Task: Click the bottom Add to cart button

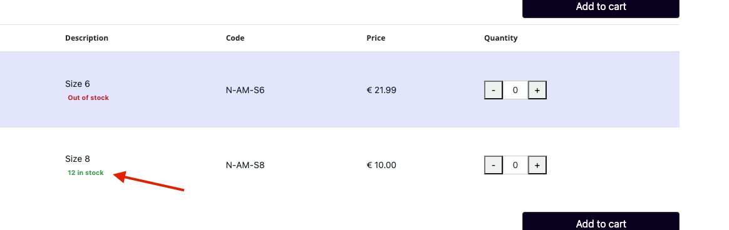Action: (x=601, y=222)
